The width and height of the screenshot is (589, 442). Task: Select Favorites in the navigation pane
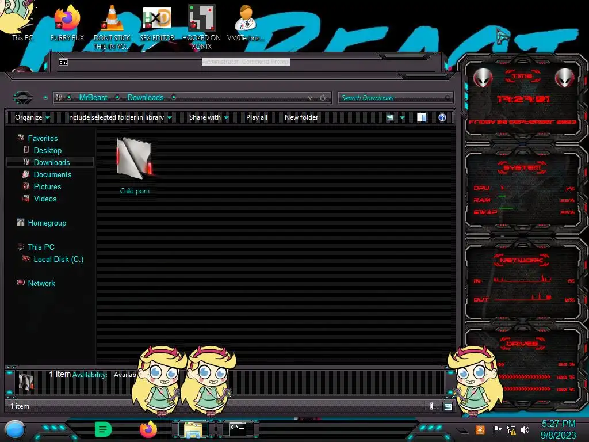point(43,138)
